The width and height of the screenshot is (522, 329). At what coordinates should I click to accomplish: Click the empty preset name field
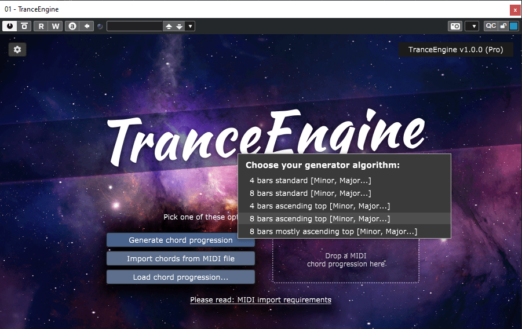(x=134, y=26)
